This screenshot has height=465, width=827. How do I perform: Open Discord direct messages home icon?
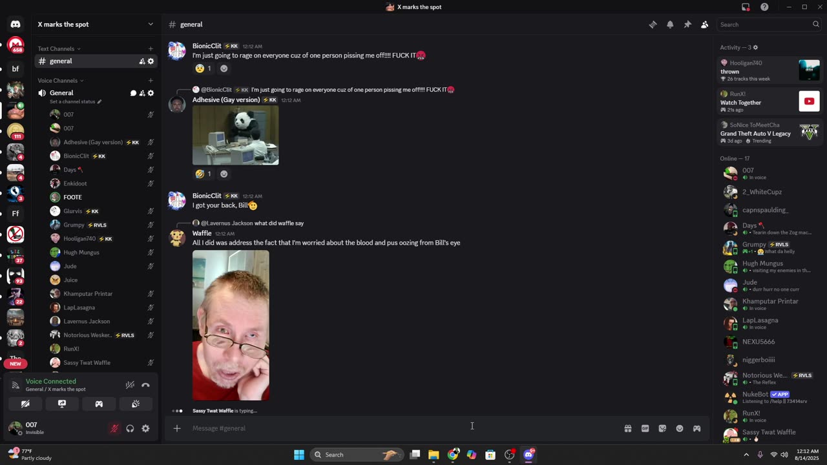pyautogui.click(x=16, y=24)
